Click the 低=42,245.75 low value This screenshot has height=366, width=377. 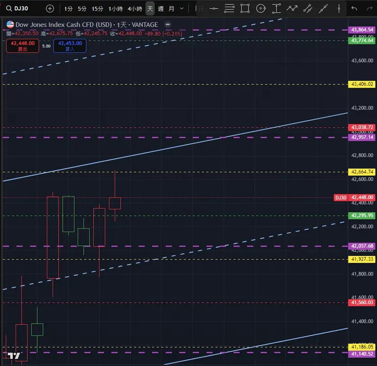coord(91,34)
